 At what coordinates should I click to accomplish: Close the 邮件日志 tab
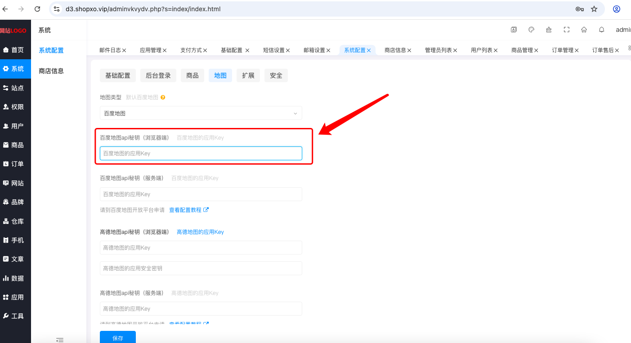point(124,50)
